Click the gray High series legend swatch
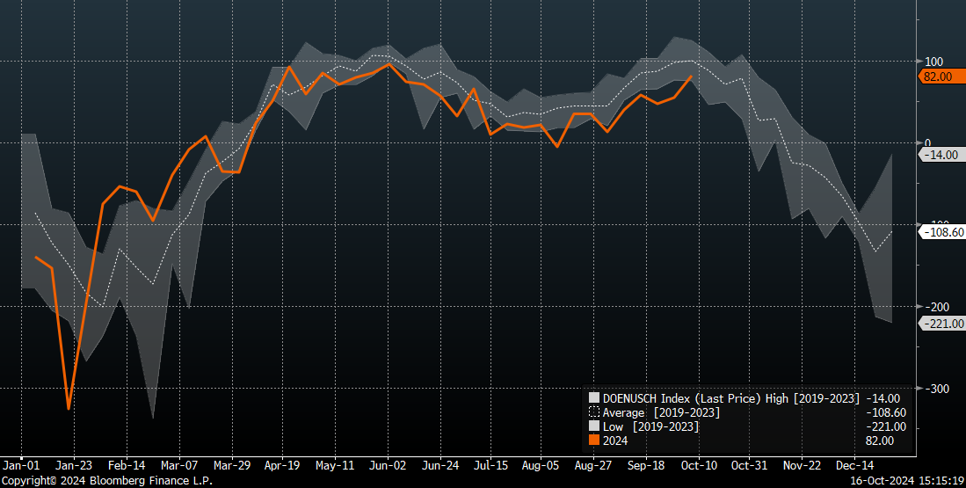Screen dimensions: 966x488 pyautogui.click(x=594, y=398)
